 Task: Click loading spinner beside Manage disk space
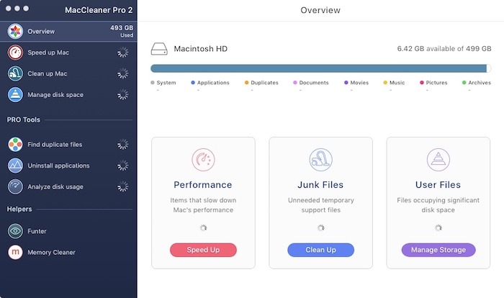pos(123,95)
